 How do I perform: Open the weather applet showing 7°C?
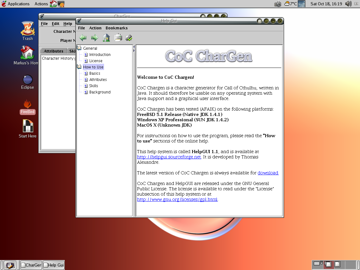coord(291,4)
